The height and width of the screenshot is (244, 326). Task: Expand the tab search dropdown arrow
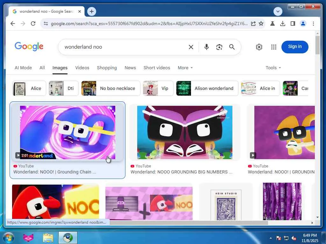pos(278,11)
